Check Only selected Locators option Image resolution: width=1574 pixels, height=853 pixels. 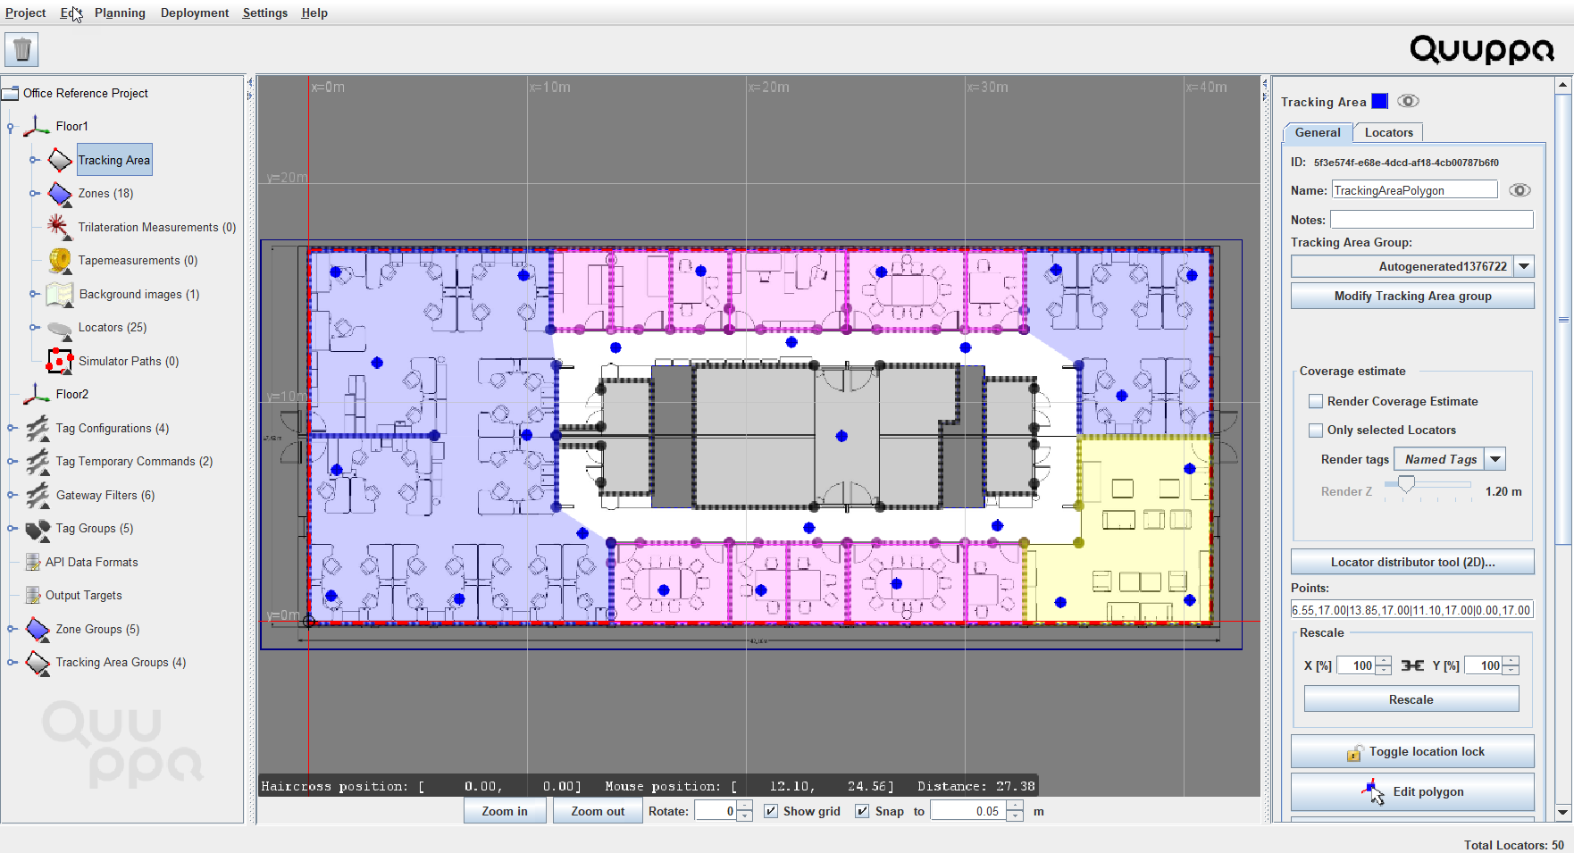(1316, 431)
